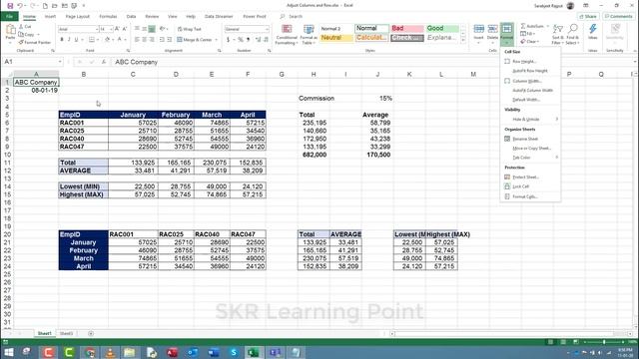Switch to the Data tab
The height and width of the screenshot is (359, 639).
pyautogui.click(x=131, y=17)
